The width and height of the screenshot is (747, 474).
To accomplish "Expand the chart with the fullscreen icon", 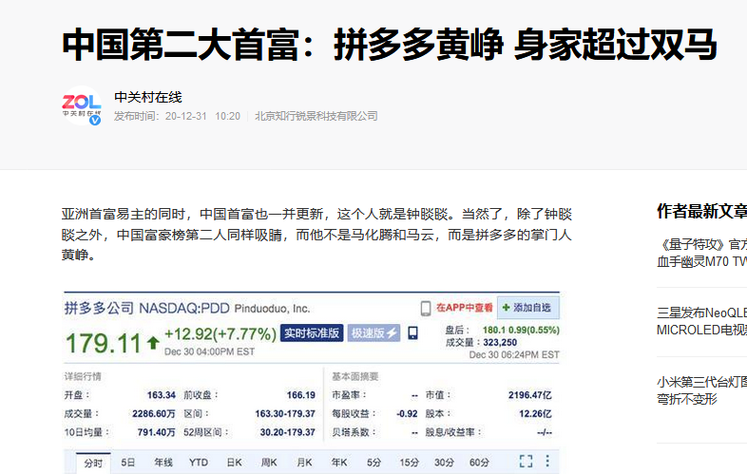I will [x=526, y=461].
